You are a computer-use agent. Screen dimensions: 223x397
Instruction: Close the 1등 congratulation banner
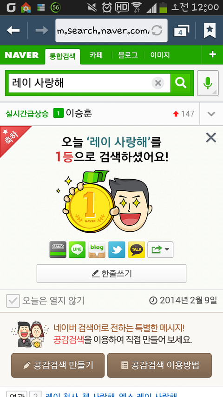tap(211, 138)
